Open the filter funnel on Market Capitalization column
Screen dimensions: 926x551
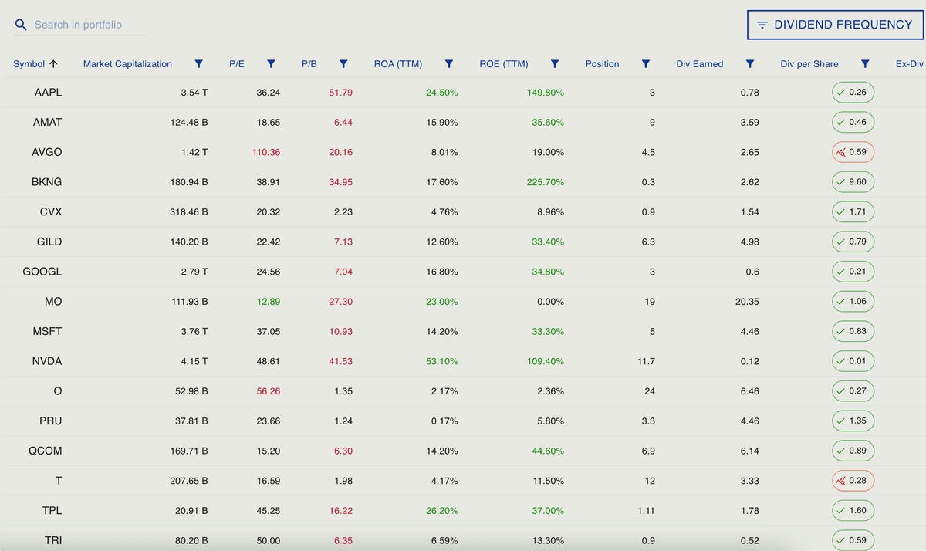[x=198, y=64]
